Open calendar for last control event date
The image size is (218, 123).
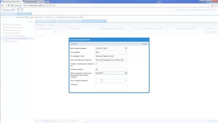click(126, 73)
